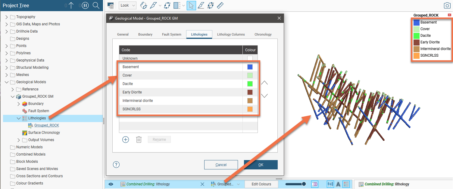This screenshot has width=453, height=189.
Task: Close the Geological Model dialog
Action: tap(279, 18)
